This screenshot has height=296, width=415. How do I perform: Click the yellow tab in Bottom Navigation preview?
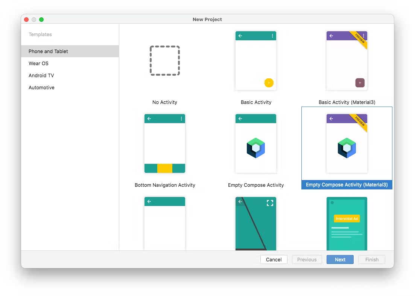pos(165,168)
